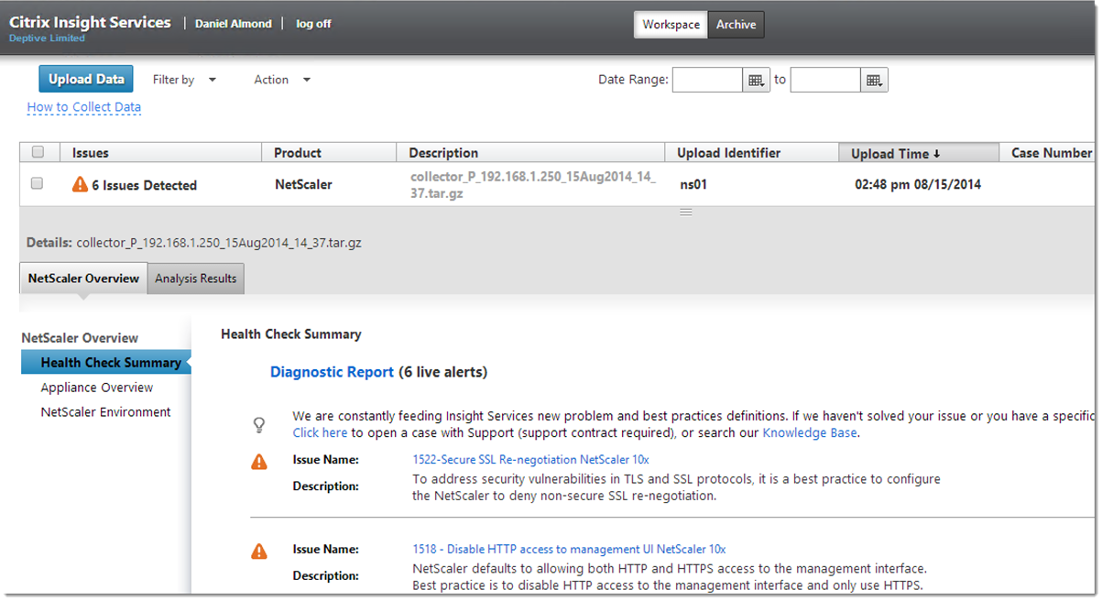Click the Citrix Insight Services title

click(90, 22)
